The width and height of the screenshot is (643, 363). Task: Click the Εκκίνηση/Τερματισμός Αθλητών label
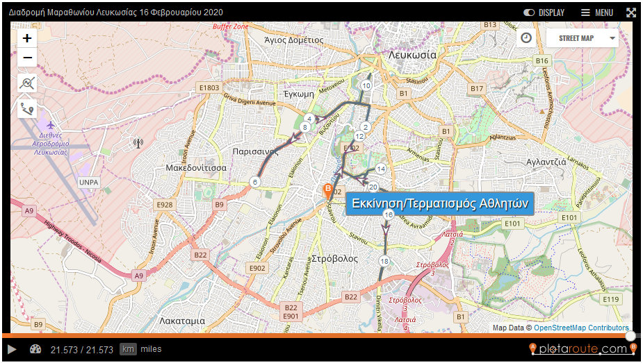click(440, 204)
